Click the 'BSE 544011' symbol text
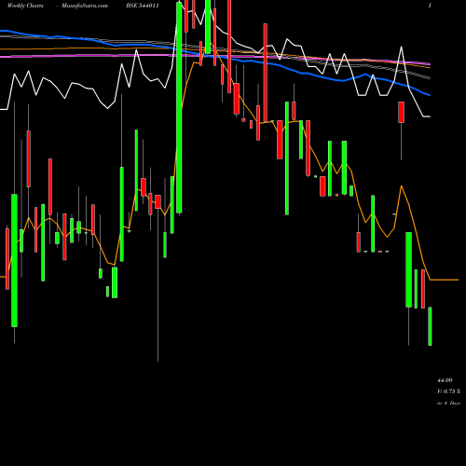Screen dimensions: 466x466 click(143, 6)
